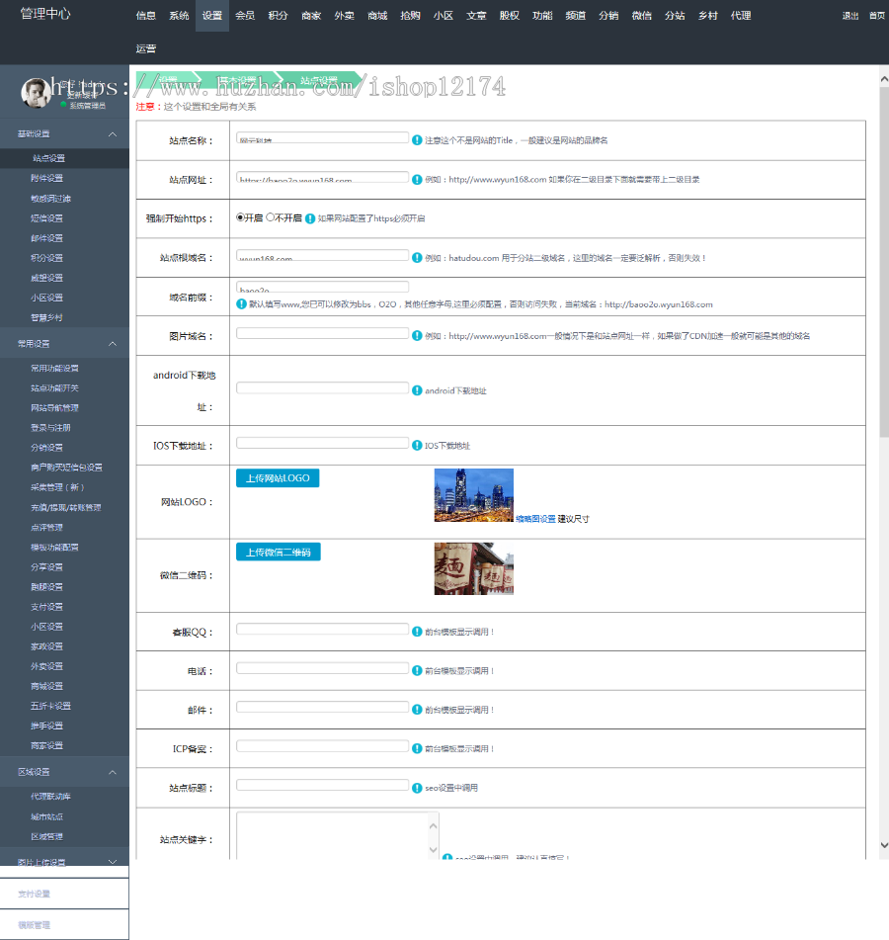This screenshot has width=889, height=940.
Task: Click the 客服QQ input field
Action: 322,629
